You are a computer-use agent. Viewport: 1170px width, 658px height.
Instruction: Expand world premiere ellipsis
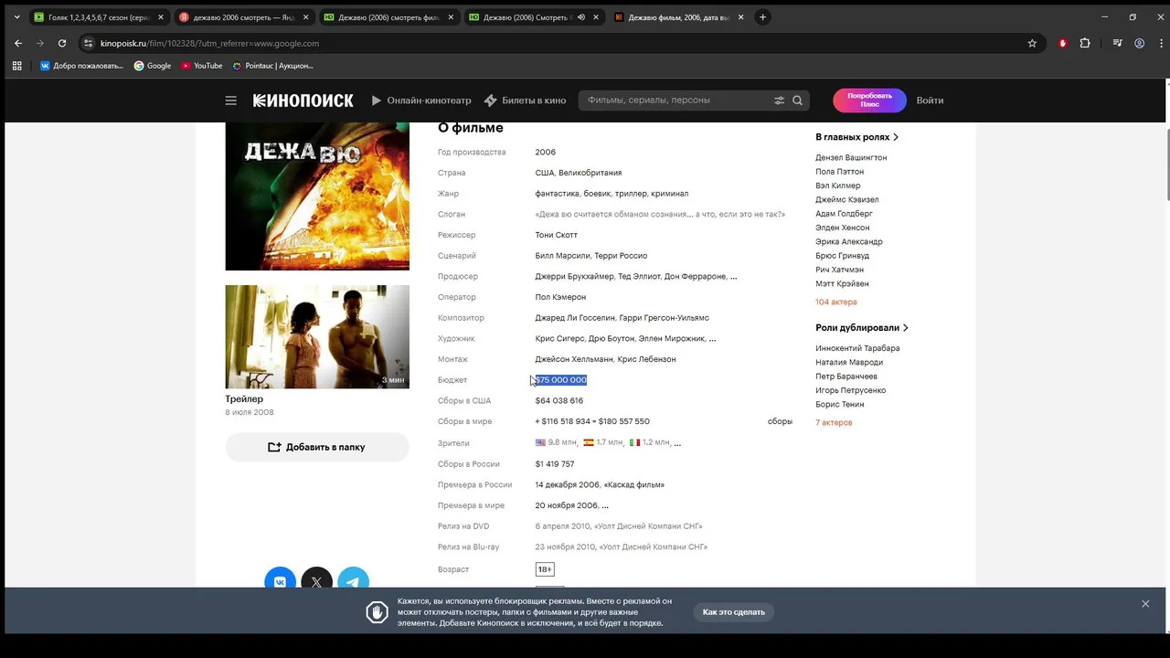[605, 506]
